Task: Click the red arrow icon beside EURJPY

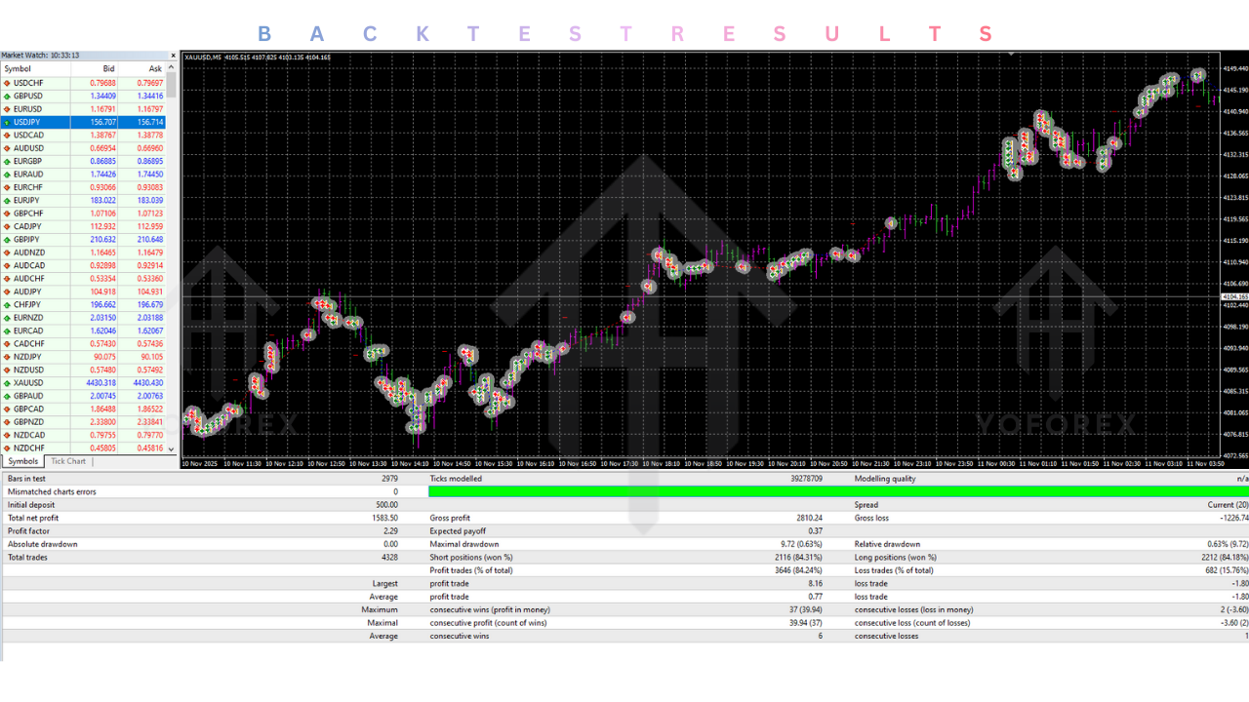Action: [x=8, y=200]
